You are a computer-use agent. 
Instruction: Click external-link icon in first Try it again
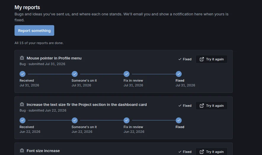click(x=202, y=59)
